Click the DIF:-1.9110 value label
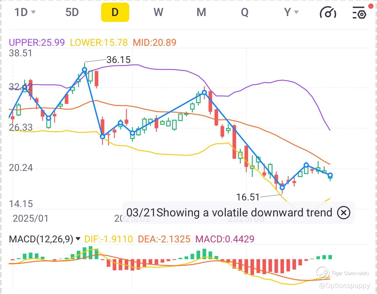377x294 pixels. coord(108,239)
